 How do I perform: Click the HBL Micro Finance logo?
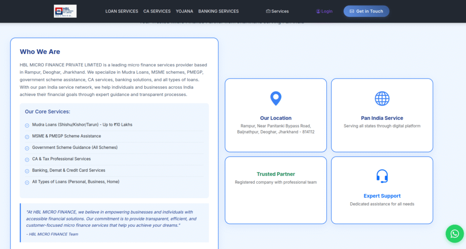(65, 11)
